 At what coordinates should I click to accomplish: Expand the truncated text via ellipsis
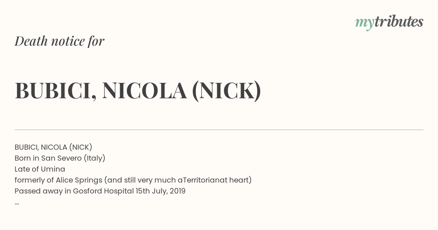17,203
